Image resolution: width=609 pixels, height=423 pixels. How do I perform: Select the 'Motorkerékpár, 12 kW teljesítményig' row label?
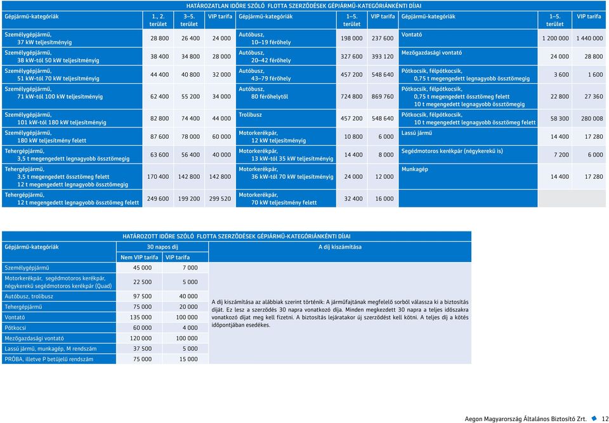pyautogui.click(x=272, y=136)
